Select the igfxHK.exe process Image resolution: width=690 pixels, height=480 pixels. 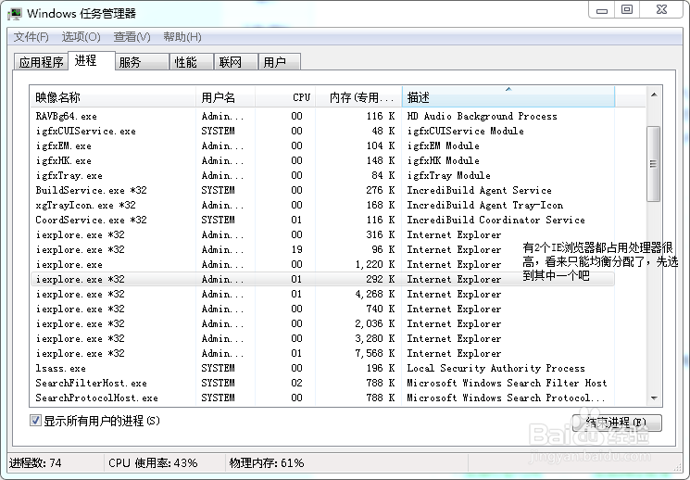[322, 160]
